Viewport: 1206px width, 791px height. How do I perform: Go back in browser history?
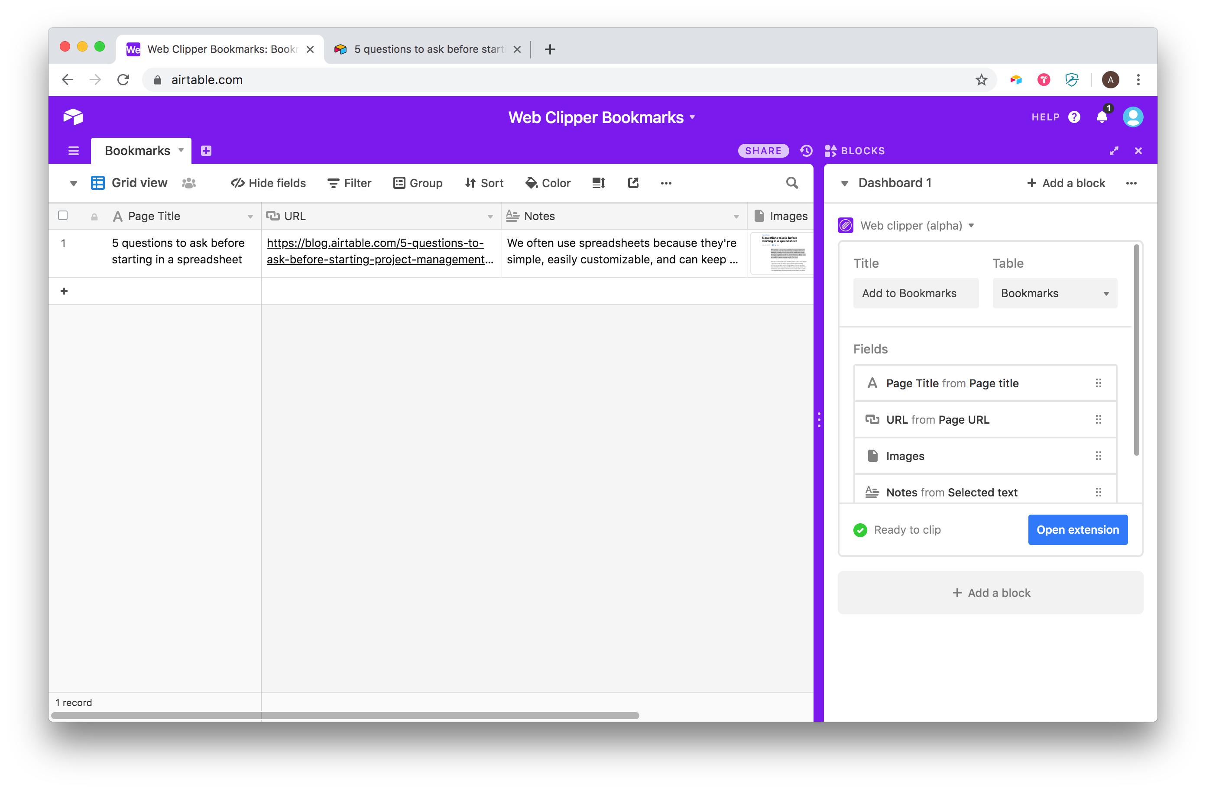68,80
